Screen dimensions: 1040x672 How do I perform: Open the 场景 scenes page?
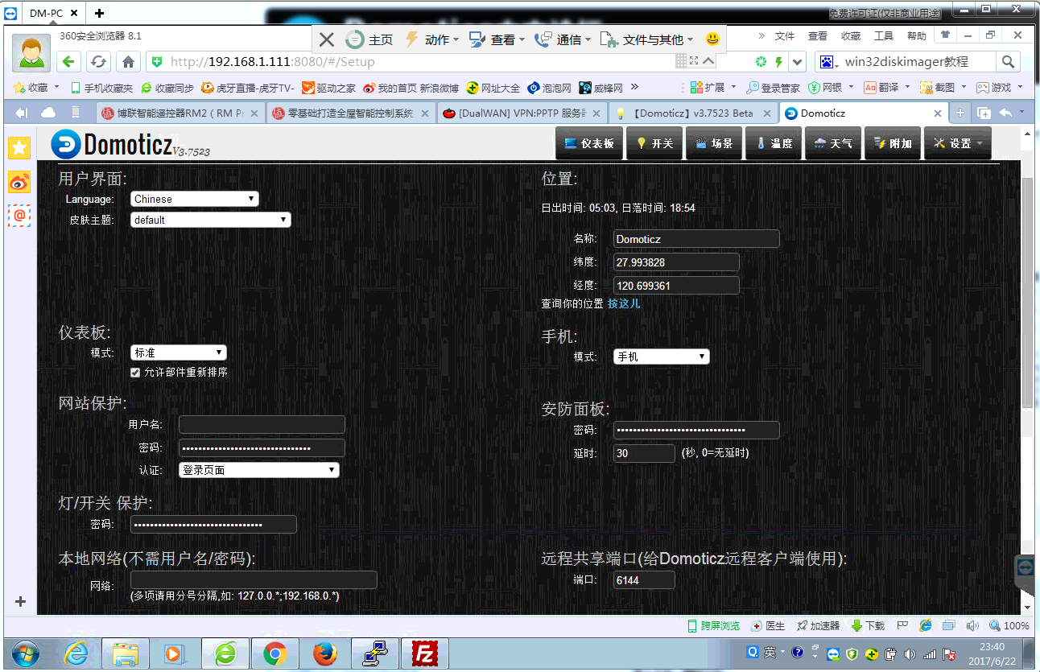click(x=713, y=143)
